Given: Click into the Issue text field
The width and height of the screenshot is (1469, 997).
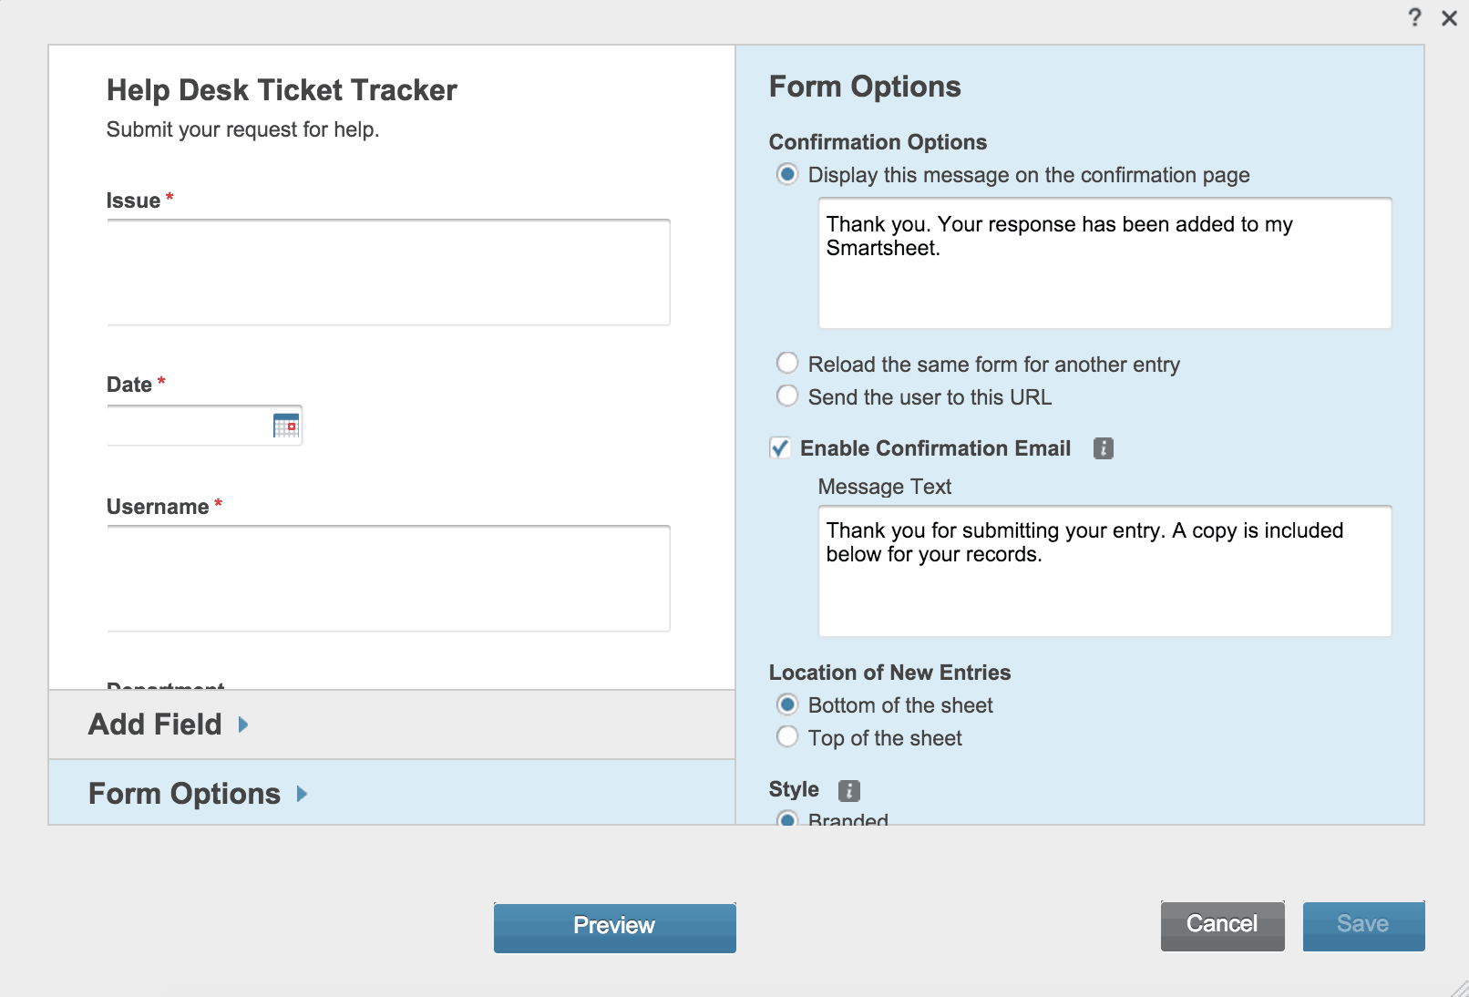Looking at the screenshot, I should coord(388,272).
